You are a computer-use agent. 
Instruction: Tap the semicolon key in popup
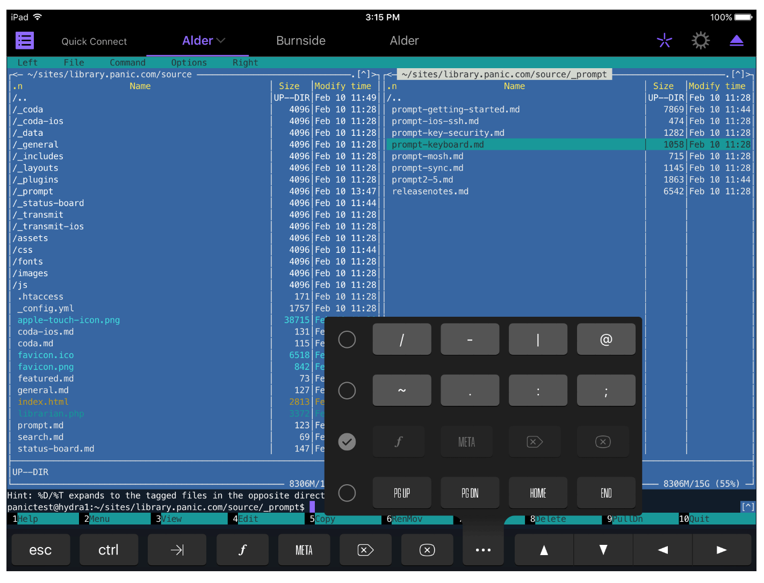[x=606, y=390]
